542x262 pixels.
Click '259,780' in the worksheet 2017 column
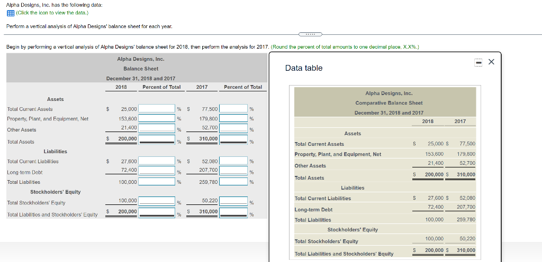coord(208,182)
